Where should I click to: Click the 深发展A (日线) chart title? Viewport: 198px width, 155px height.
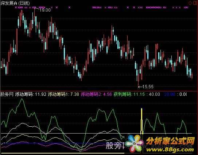click(x=15, y=3)
